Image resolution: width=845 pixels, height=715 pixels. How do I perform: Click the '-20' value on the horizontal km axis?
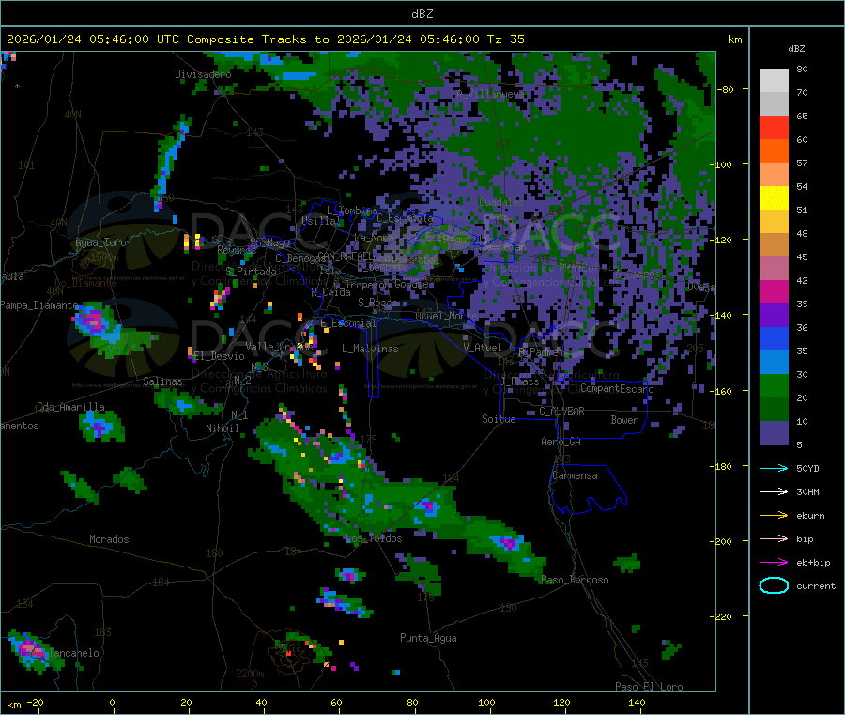coord(36,702)
